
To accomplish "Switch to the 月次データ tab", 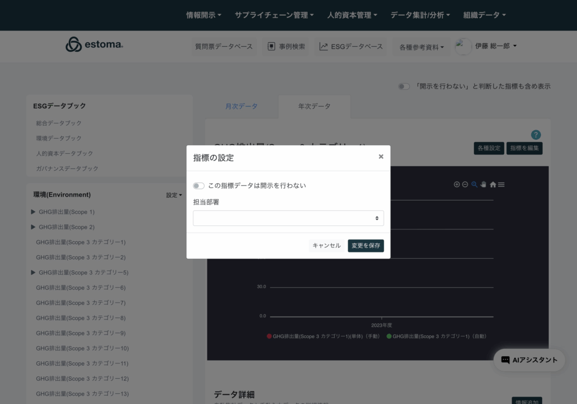I will coord(241,106).
